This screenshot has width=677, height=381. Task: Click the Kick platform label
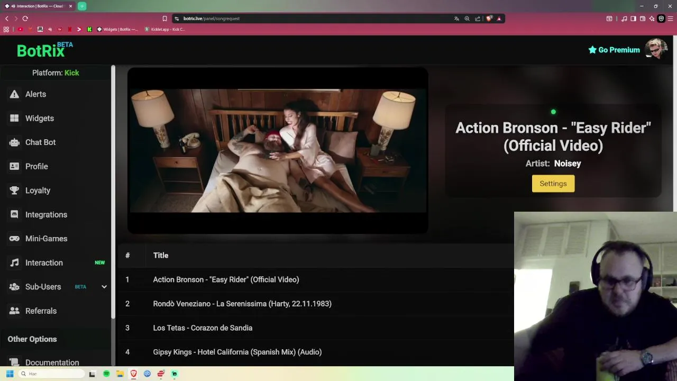coord(71,72)
